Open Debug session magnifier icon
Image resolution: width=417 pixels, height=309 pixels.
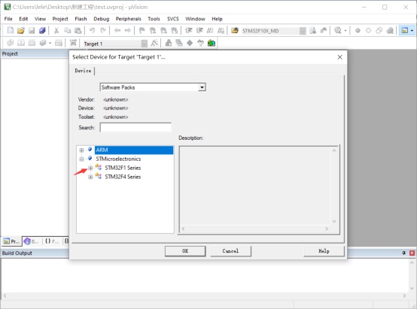click(x=338, y=31)
